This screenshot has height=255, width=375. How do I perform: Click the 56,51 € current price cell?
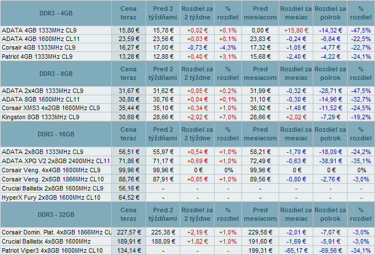tap(128, 152)
